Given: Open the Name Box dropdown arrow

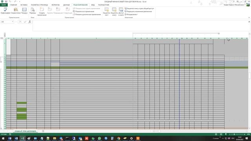Looking at the screenshot, I should tap(13, 22).
